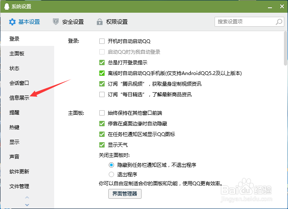
Task: Select 隐藏到任务栏通知区域 radio button
Action: click(x=111, y=165)
